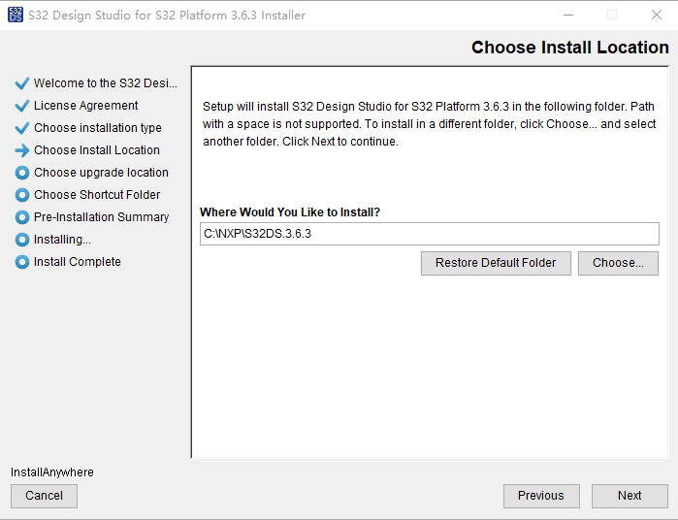Click 'Choose upgrade location' step text
This screenshot has width=678, height=520.
pos(101,173)
